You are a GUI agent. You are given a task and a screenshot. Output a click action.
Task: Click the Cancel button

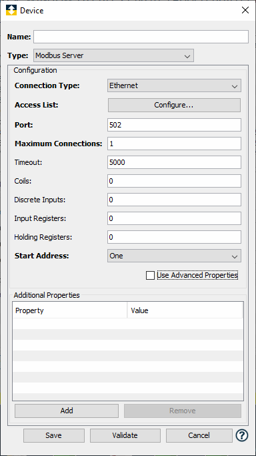(x=199, y=435)
